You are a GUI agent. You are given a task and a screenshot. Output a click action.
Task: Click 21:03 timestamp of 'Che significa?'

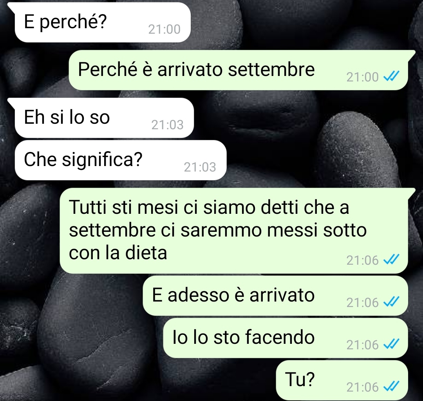pos(200,167)
